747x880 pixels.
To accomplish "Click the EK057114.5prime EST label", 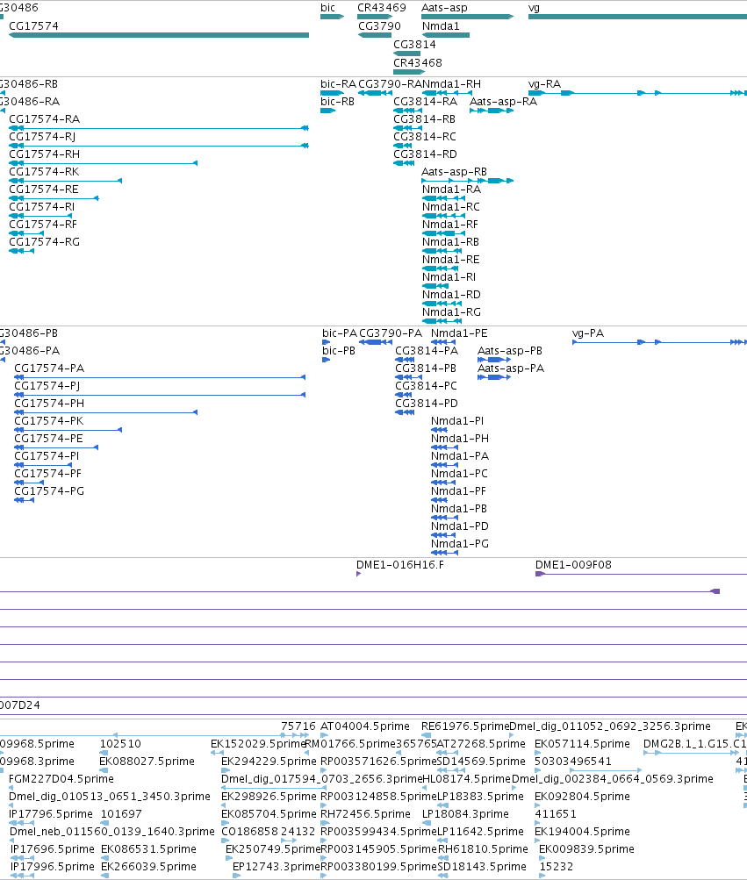I will click(x=583, y=744).
